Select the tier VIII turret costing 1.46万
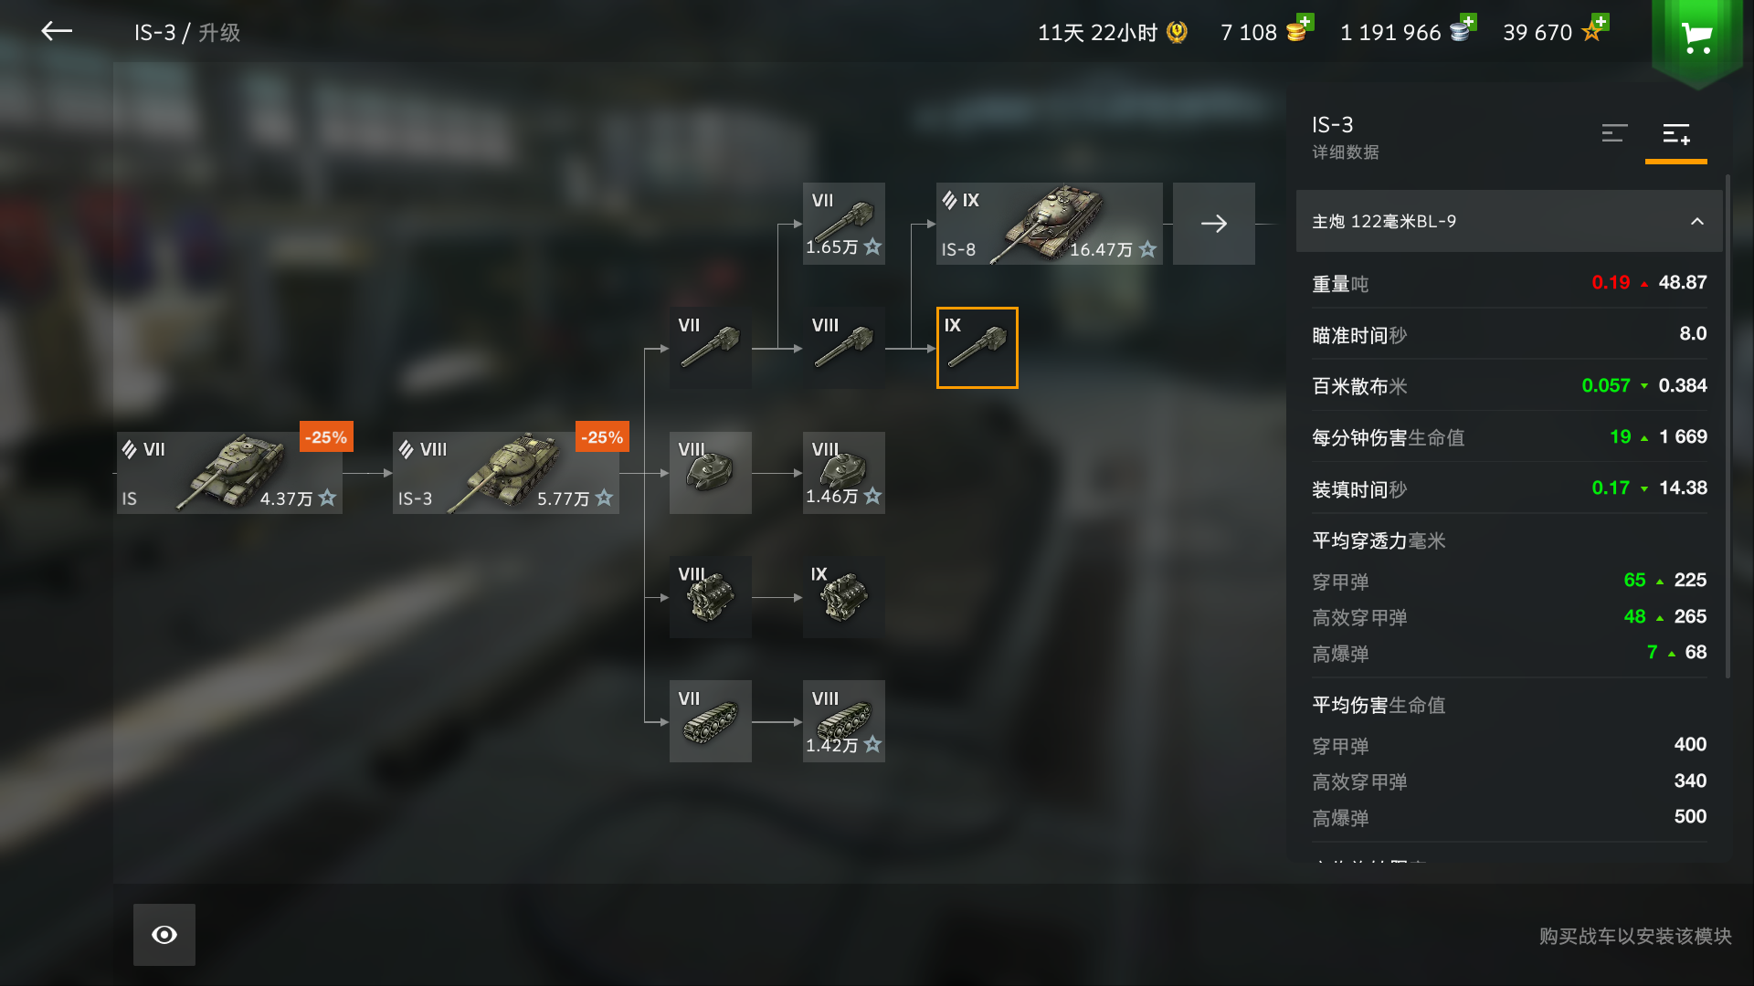This screenshot has height=986, width=1754. (x=843, y=473)
